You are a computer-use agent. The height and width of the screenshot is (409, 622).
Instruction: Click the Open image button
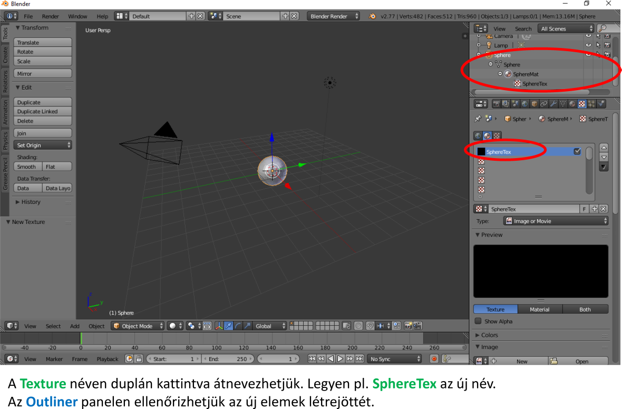[578, 361]
